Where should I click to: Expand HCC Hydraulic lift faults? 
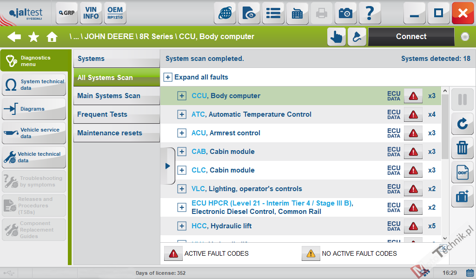click(182, 226)
